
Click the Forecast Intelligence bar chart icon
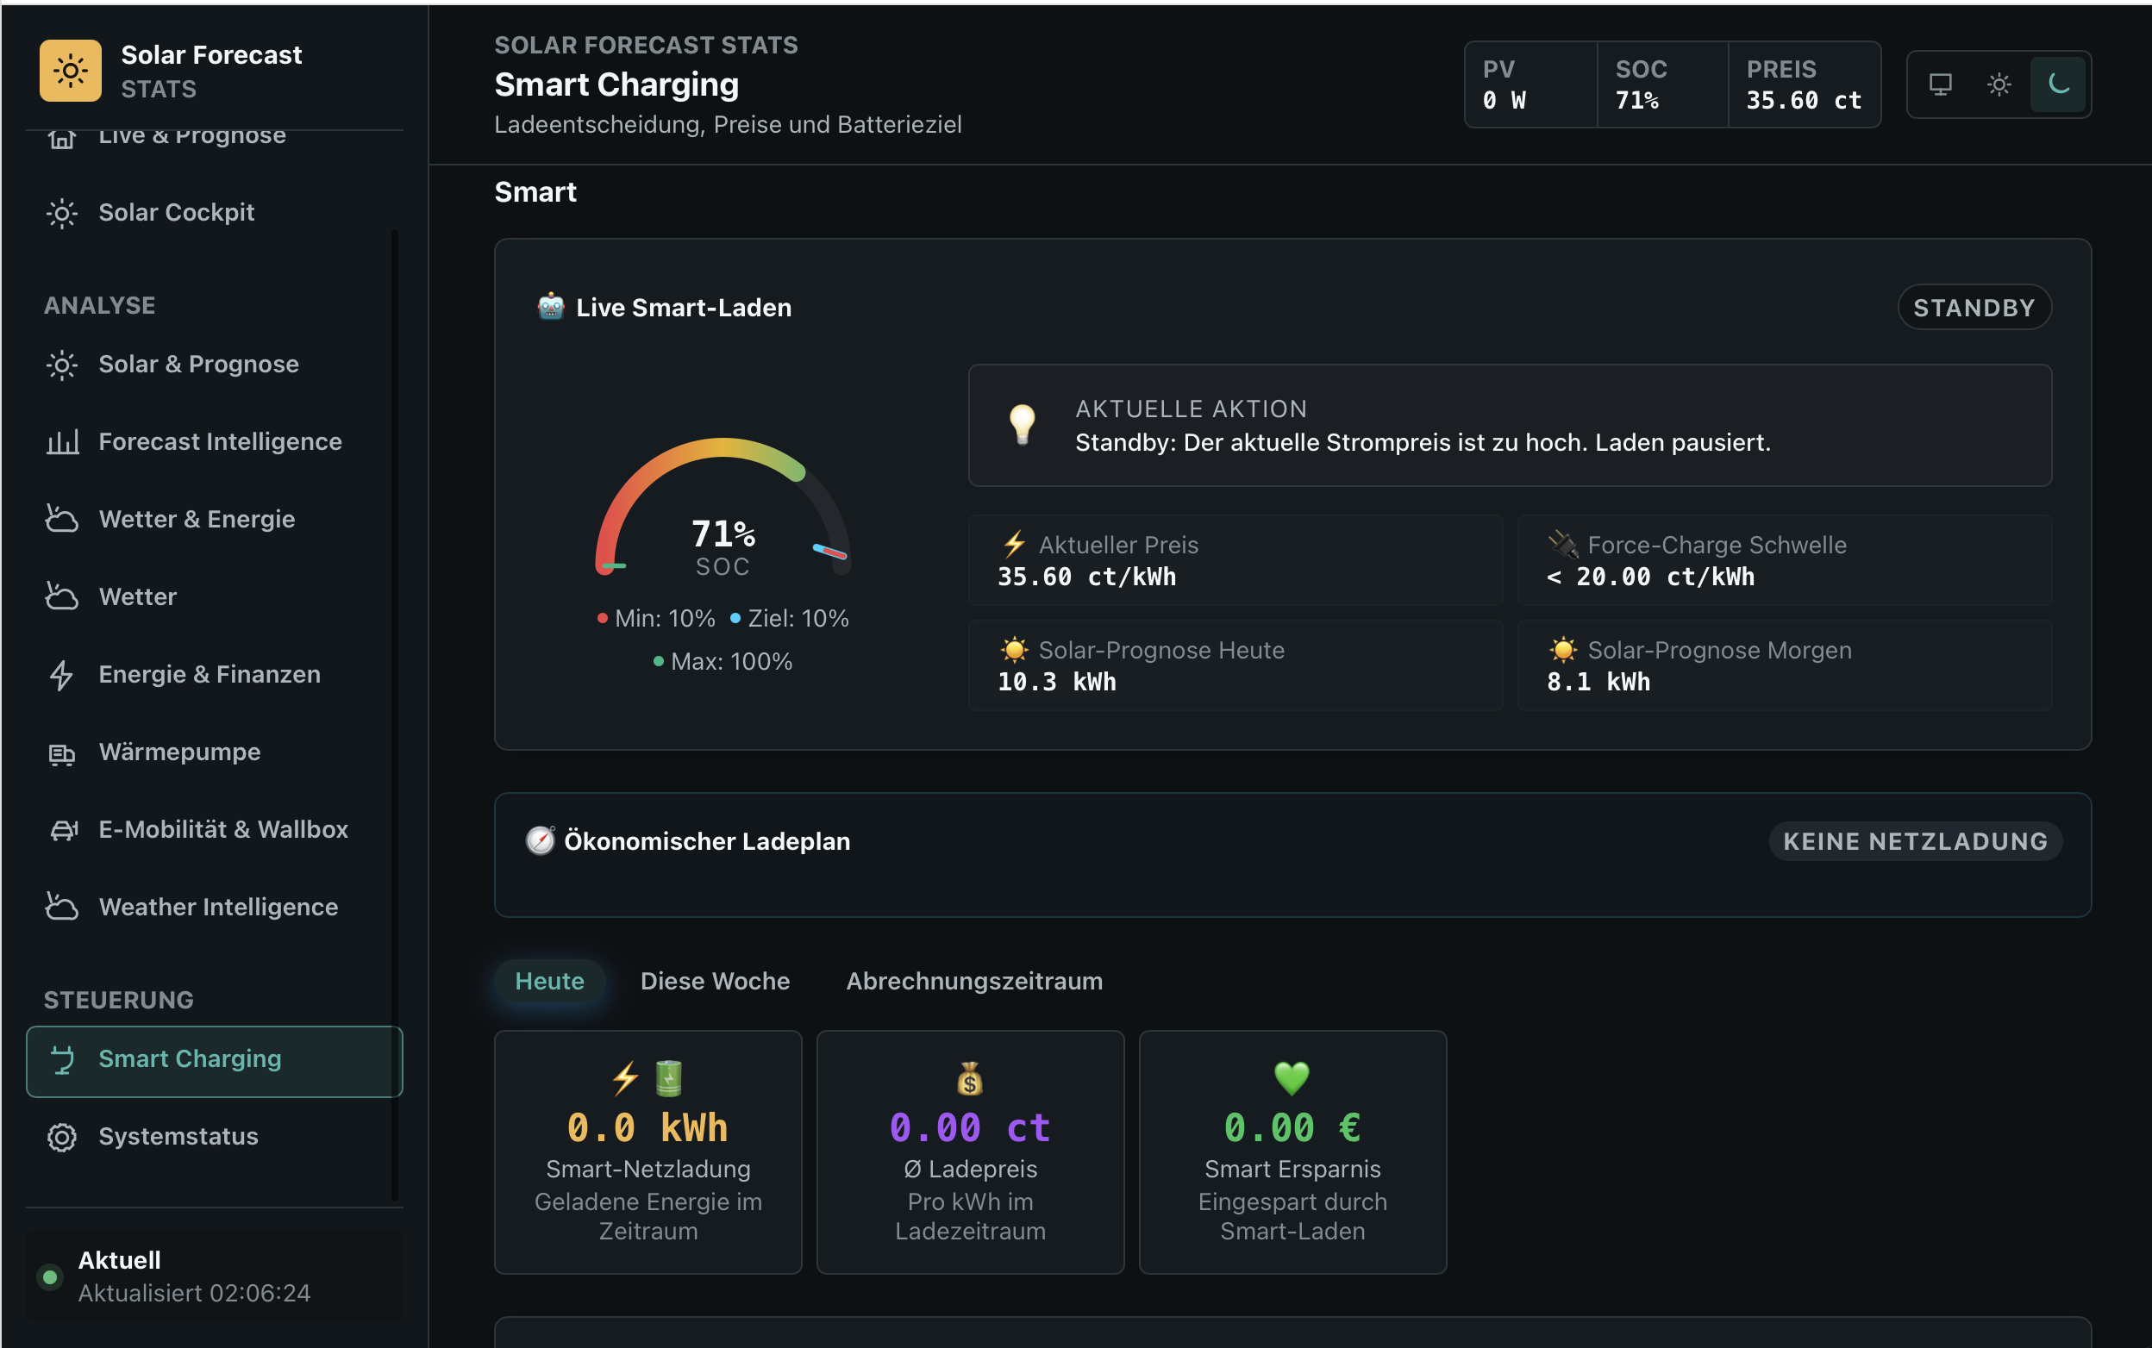click(61, 442)
